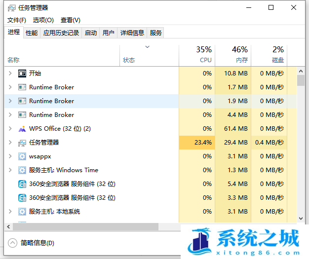This screenshot has width=309, height=259.
Task: Expand 服务主机: Windows Time
Action: pyautogui.click(x=10, y=170)
